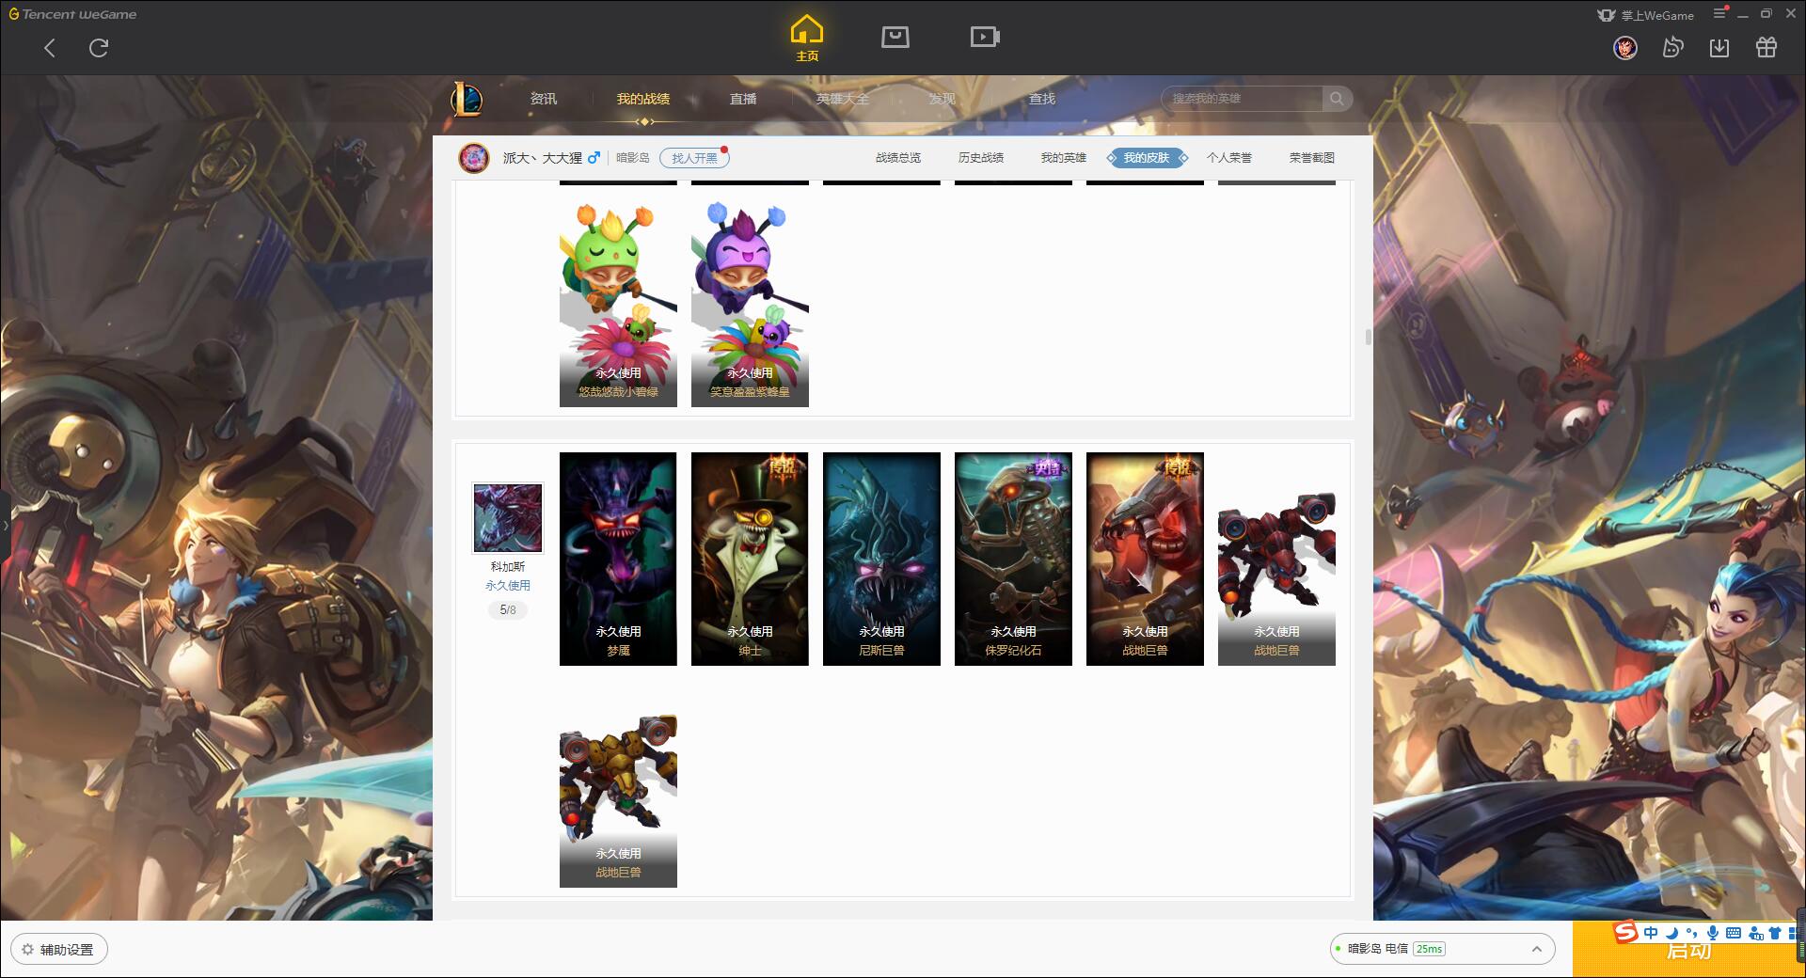Toggle the punctuation mode icon in IME bar

click(1691, 933)
